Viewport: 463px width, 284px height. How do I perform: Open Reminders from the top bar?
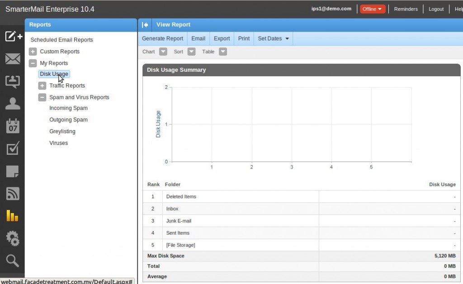(406, 9)
